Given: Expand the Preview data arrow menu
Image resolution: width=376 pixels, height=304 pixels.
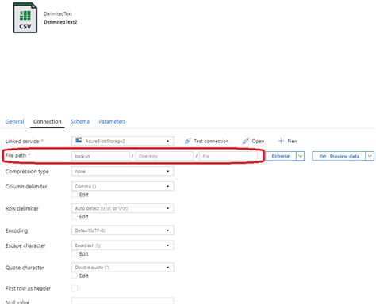Looking at the screenshot, I should (370, 156).
